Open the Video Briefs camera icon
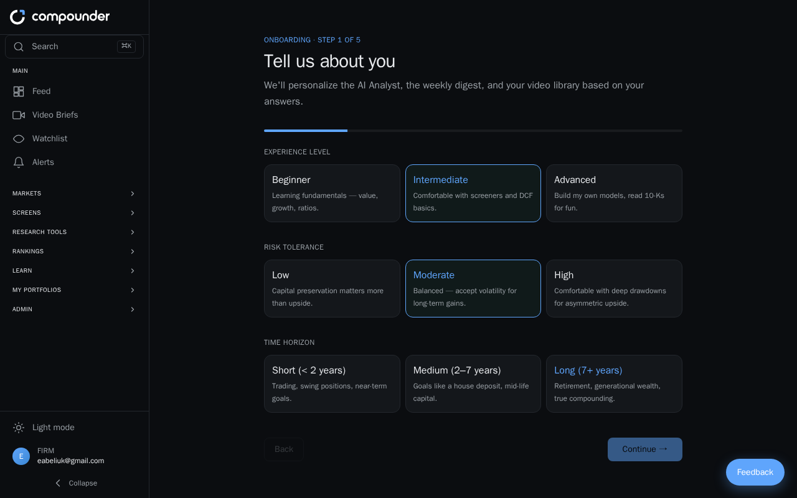 pos(19,115)
